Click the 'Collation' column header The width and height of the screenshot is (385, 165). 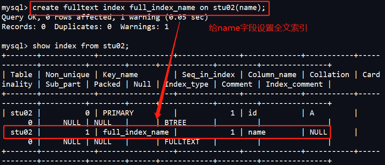point(329,75)
